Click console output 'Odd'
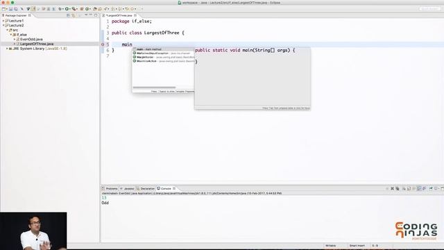Image resolution: width=444 pixels, height=250 pixels. pyautogui.click(x=105, y=203)
